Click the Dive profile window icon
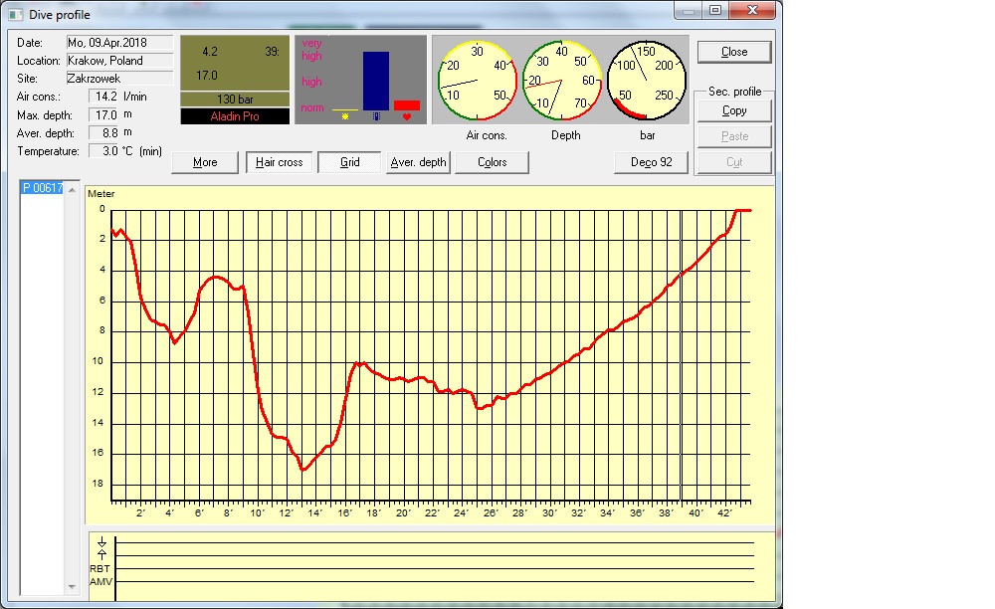The width and height of the screenshot is (995, 609). pyautogui.click(x=15, y=15)
